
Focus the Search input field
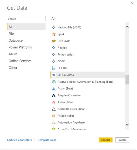(x=26, y=19)
